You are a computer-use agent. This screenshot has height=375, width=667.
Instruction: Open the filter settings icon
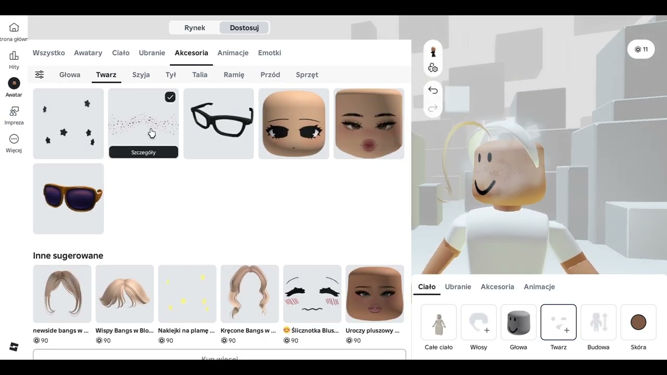40,74
